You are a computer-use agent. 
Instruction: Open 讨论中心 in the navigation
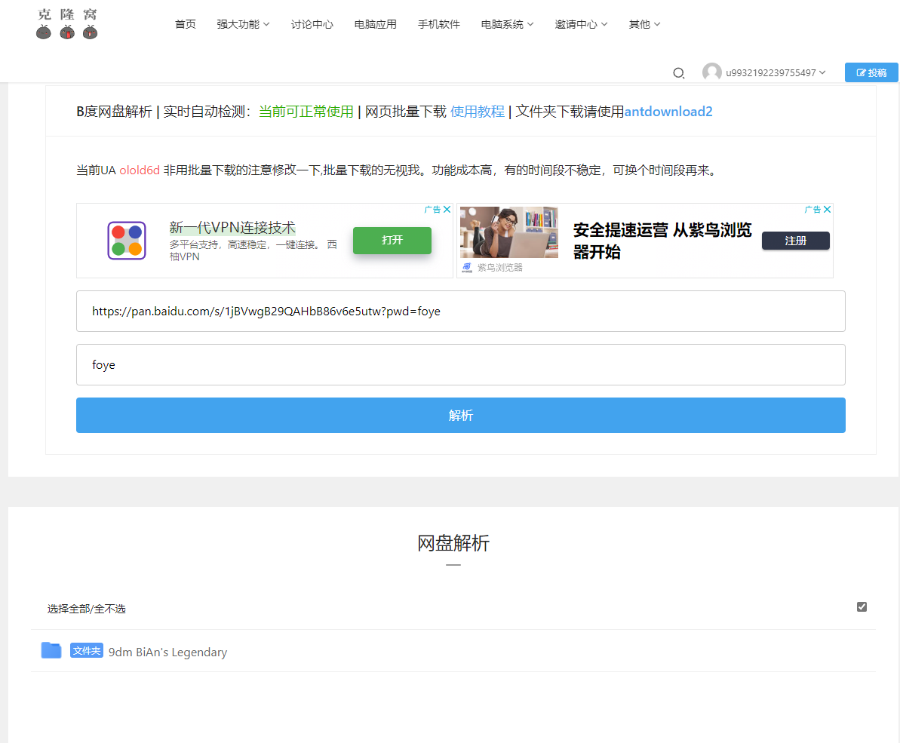tap(312, 24)
